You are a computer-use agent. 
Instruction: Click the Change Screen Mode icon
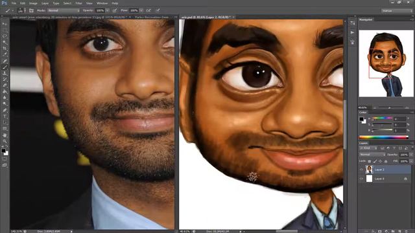tap(5, 166)
